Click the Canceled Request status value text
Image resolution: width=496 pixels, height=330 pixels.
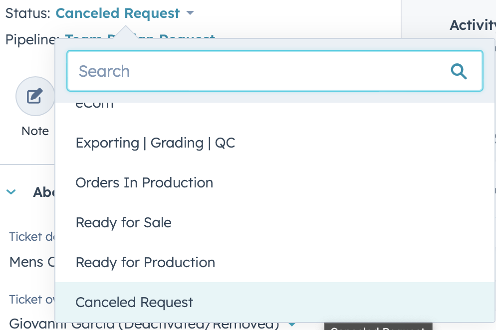(117, 13)
